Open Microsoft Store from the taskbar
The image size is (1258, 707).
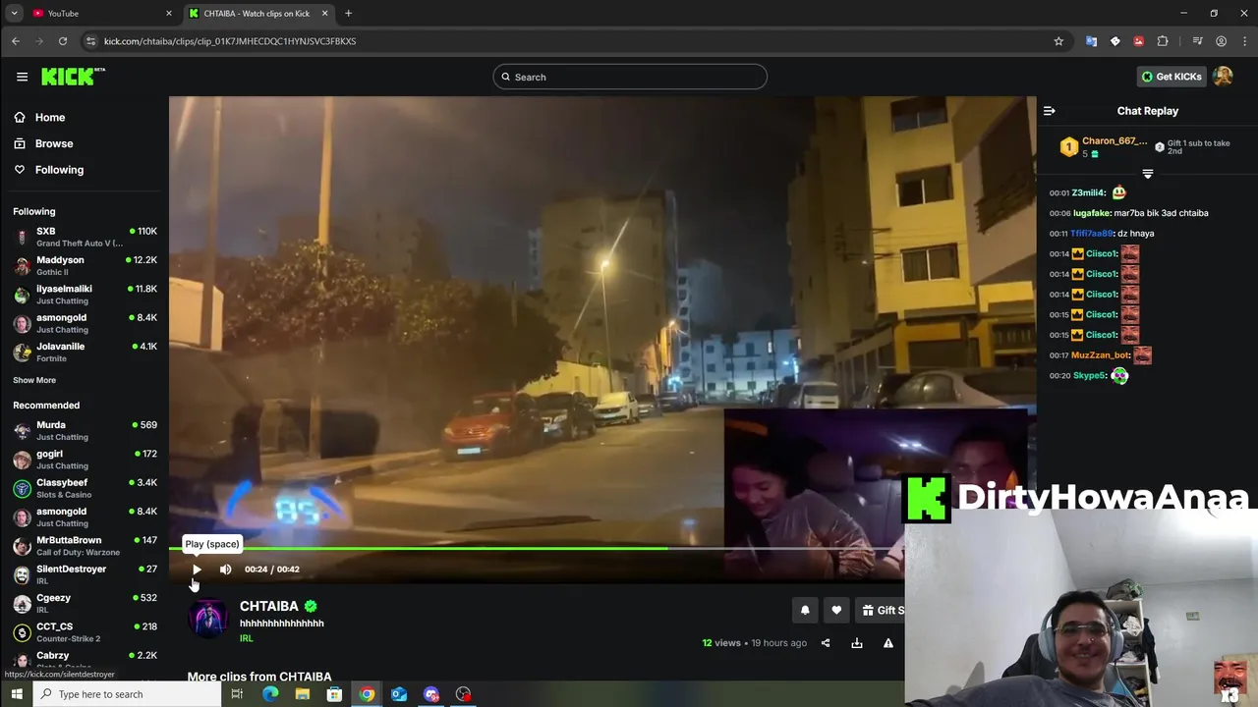click(334, 694)
